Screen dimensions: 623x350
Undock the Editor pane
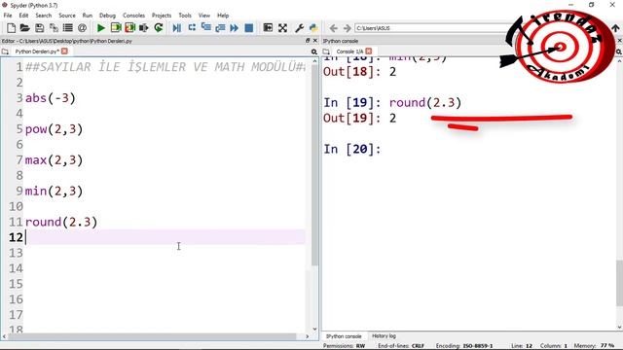click(308, 41)
